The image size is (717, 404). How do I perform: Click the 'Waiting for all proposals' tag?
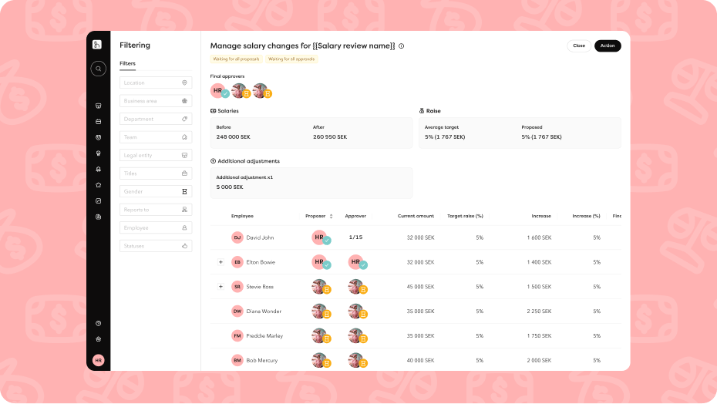237,59
